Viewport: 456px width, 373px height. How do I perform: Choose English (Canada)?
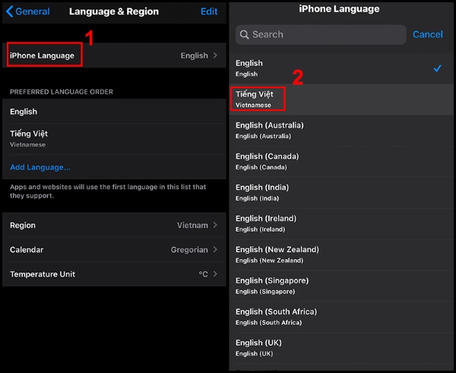click(341, 162)
